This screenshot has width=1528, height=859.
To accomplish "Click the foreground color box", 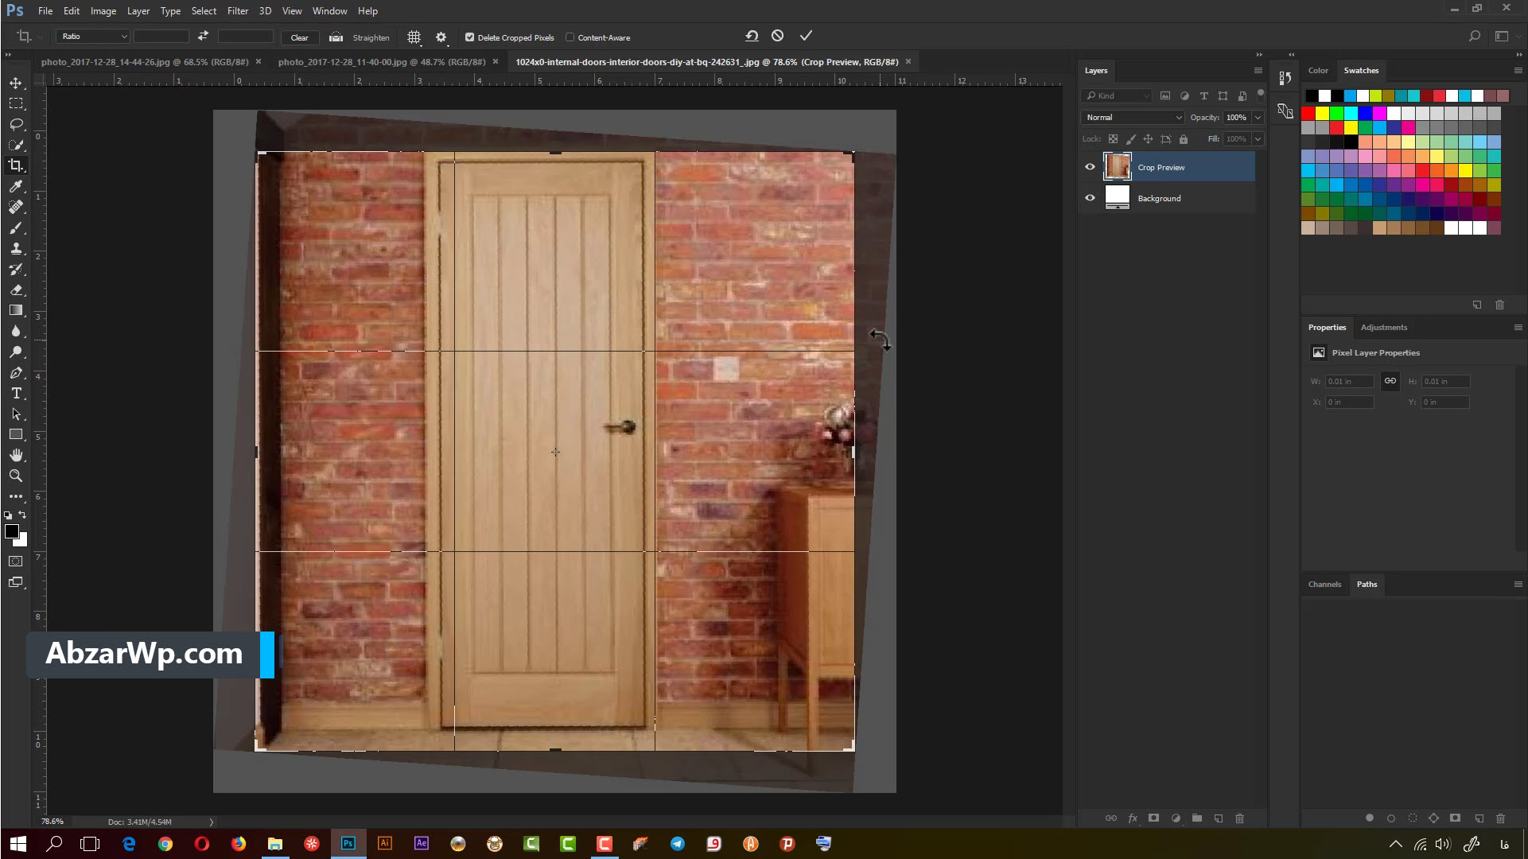I will click(11, 531).
